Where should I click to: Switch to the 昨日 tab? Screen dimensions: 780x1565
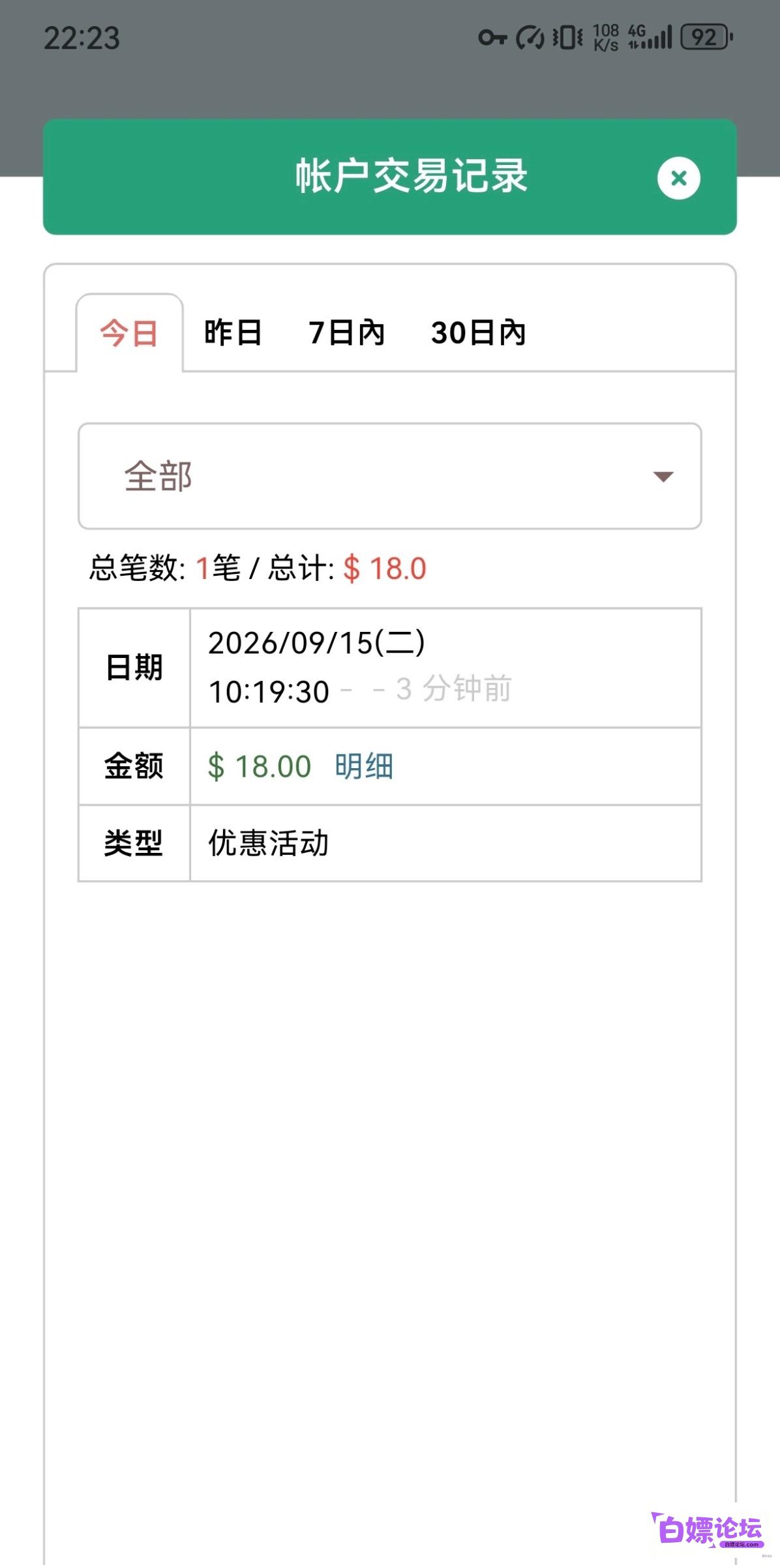click(233, 333)
